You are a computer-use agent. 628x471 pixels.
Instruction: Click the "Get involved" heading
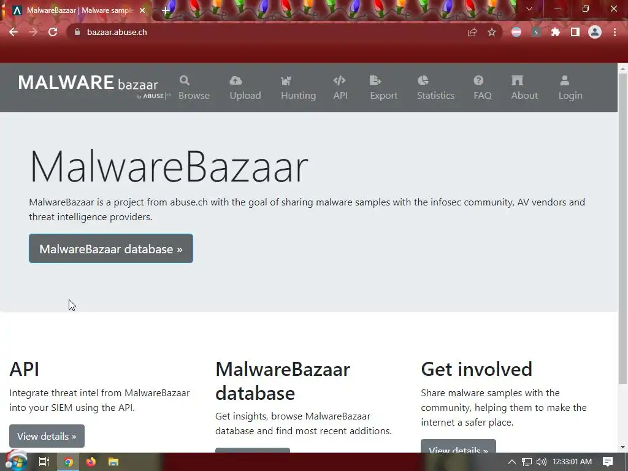coord(477,369)
